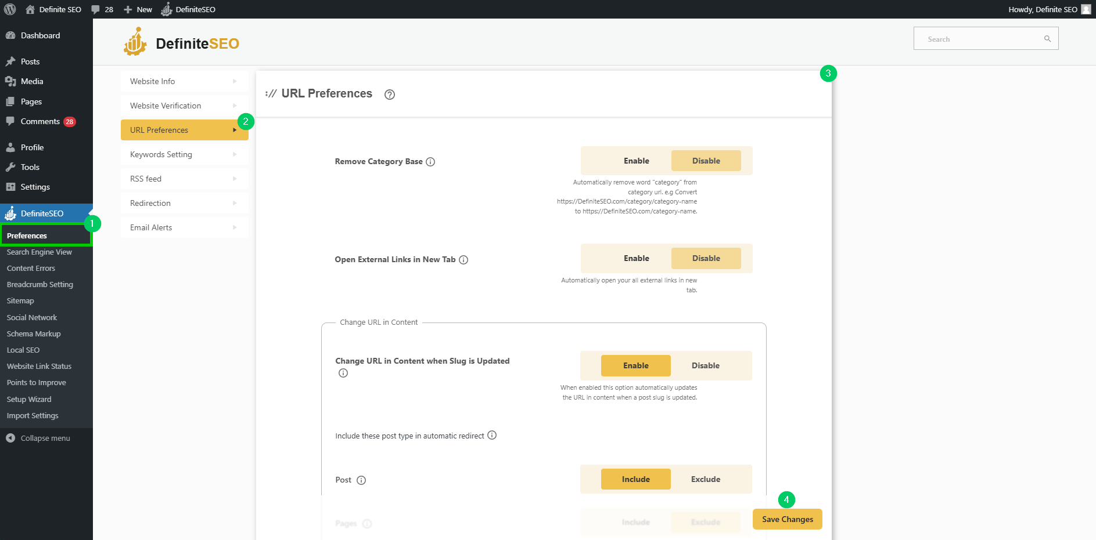Screen dimensions: 1096x540
Task: Disable Remove Category Base
Action: pos(706,161)
